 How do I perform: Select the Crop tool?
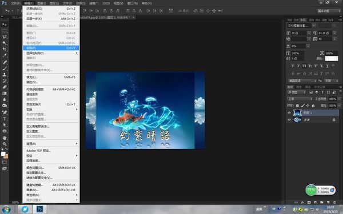[x=5, y=49]
